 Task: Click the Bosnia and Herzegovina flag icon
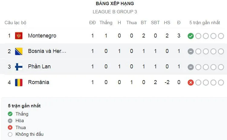(x=19, y=51)
